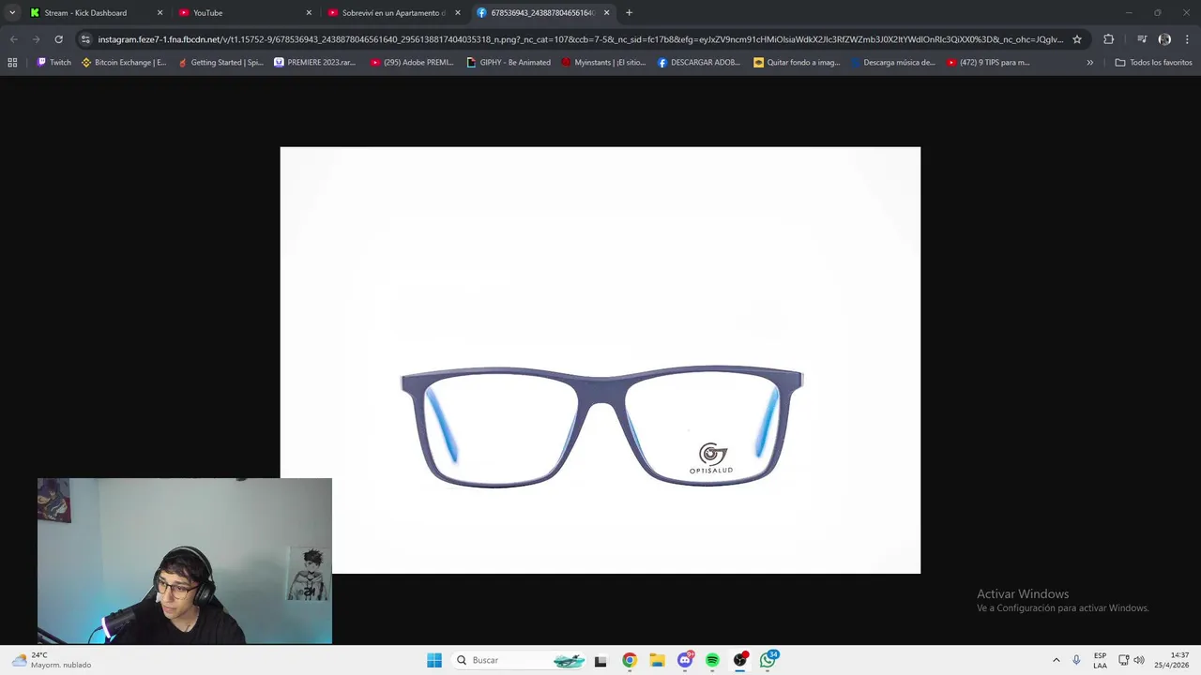
Task: Close the YouTube tab
Action: [309, 13]
